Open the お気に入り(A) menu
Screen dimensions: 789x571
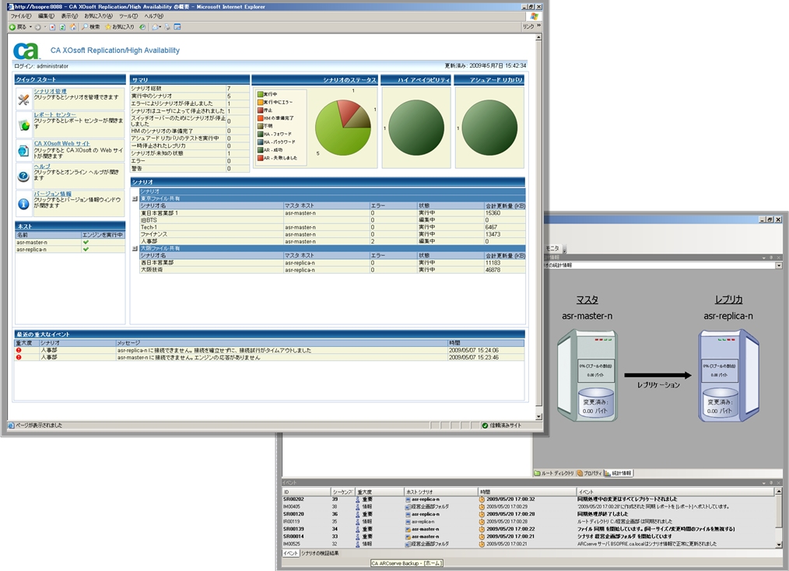tap(98, 16)
